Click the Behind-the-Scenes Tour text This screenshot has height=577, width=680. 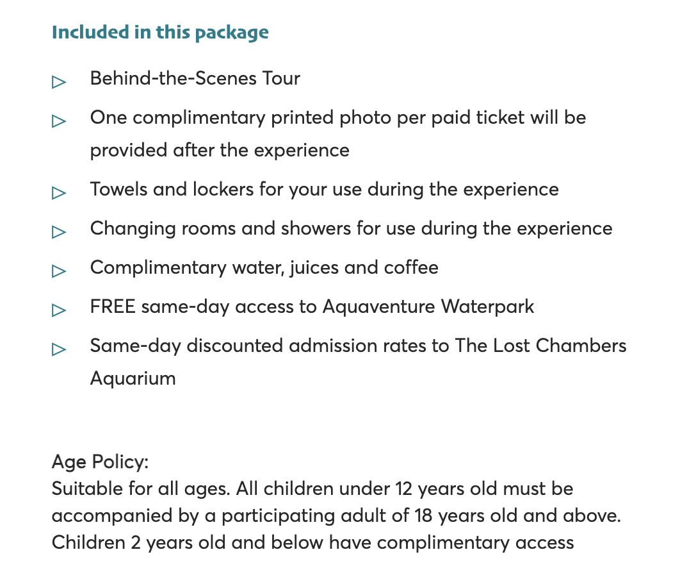pyautogui.click(x=195, y=79)
